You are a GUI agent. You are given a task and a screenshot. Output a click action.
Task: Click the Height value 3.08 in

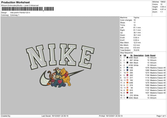[163, 7]
